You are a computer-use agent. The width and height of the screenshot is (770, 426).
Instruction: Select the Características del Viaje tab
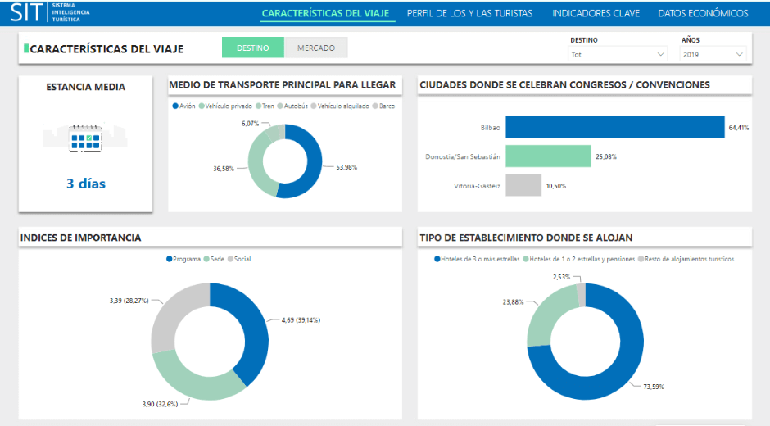pyautogui.click(x=328, y=13)
